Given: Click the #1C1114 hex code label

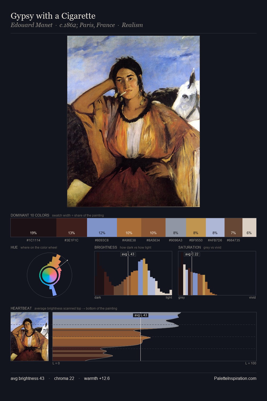Looking at the screenshot, I should [x=33, y=240].
